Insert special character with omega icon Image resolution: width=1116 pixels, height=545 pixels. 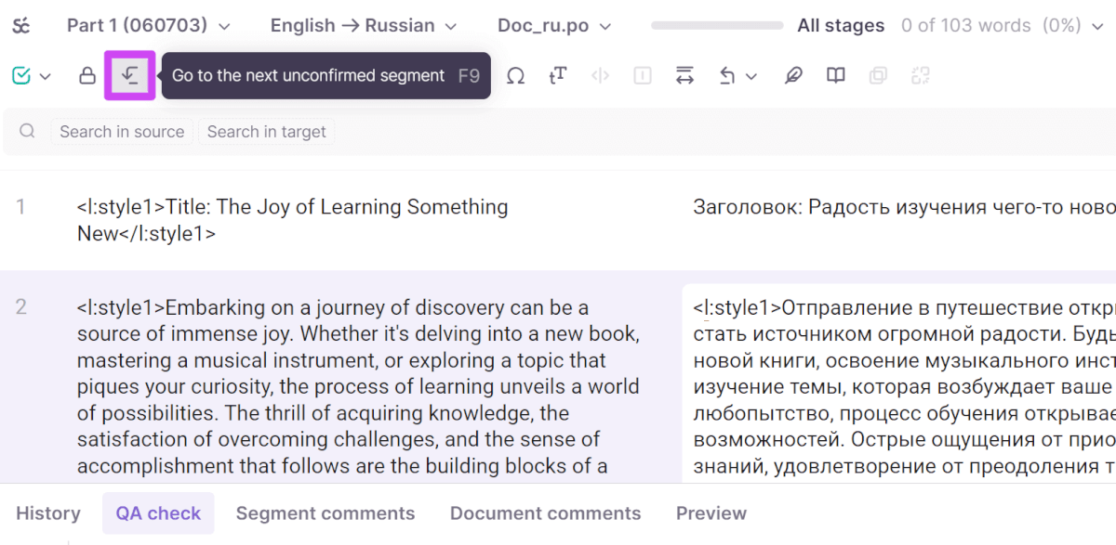[515, 75]
